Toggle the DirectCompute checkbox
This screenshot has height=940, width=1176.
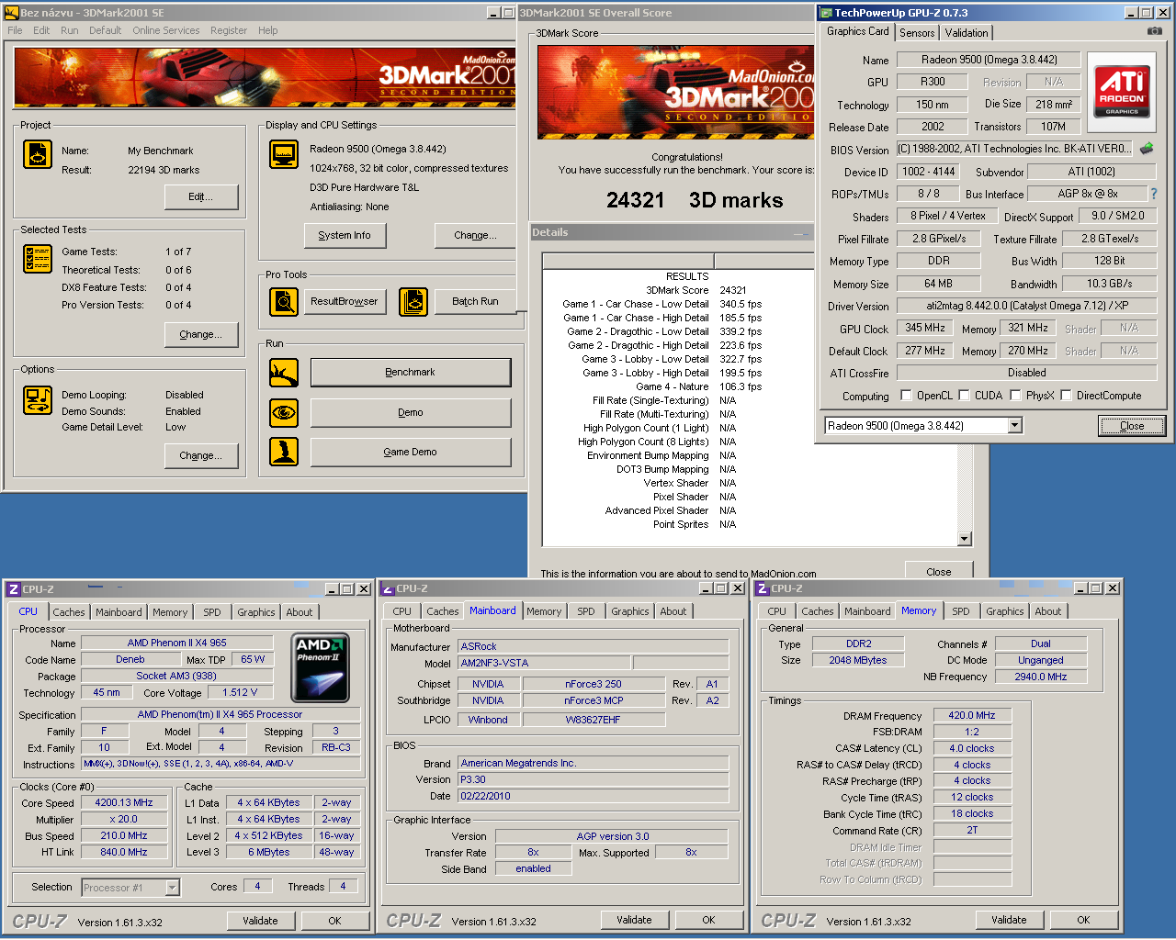(1066, 396)
